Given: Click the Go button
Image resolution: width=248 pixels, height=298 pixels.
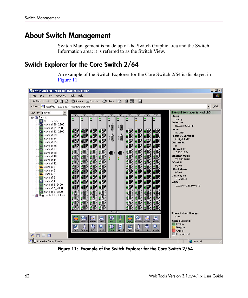Looking at the screenshot, I should click(216, 106).
